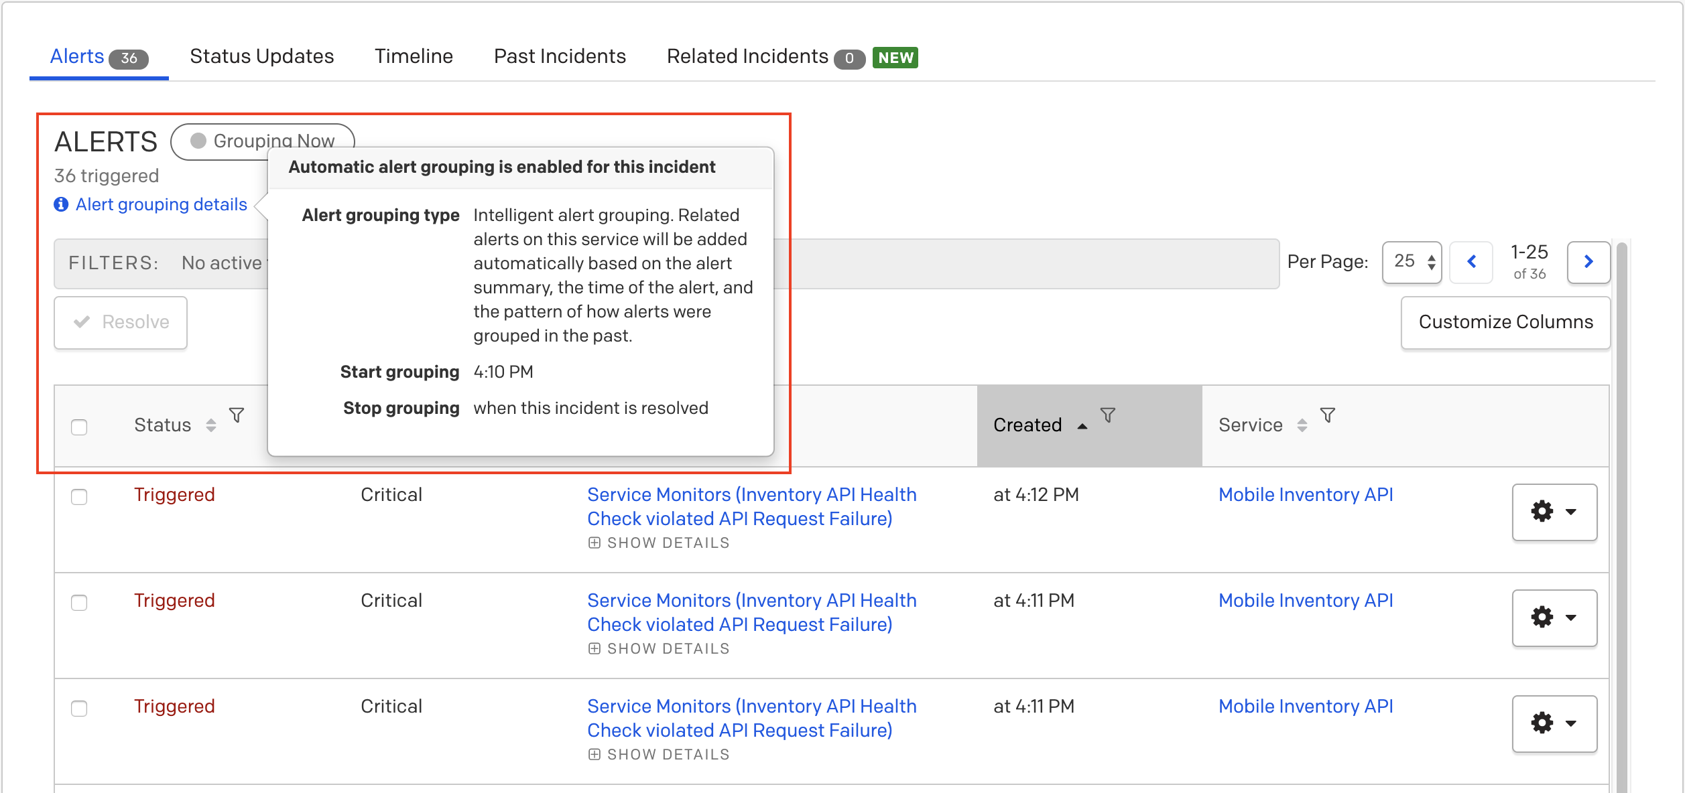
Task: Click info icon beside Alert grouping details
Action: point(61,204)
